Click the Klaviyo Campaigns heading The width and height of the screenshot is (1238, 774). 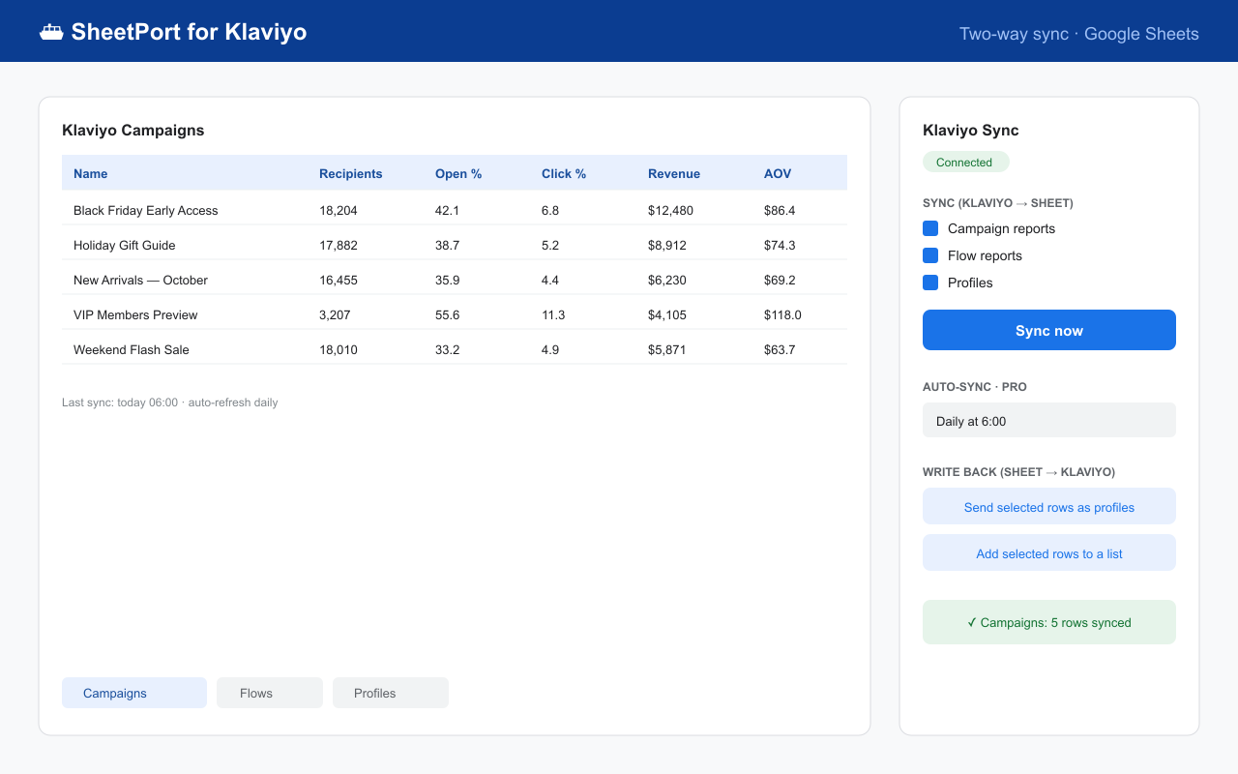pyautogui.click(x=133, y=131)
